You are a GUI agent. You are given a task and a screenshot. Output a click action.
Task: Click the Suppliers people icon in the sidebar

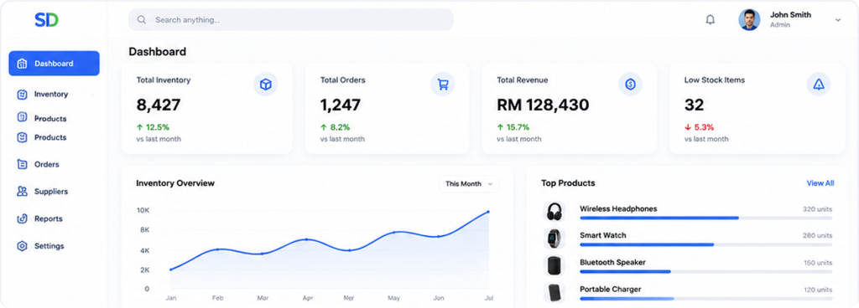click(x=22, y=191)
